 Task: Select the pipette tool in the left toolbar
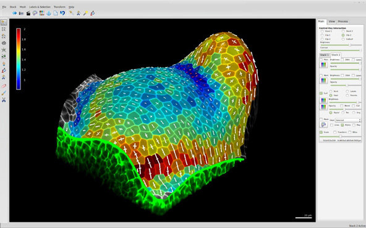point(4,93)
